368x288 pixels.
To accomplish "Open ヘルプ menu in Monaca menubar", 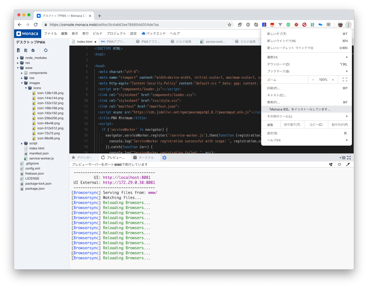I will tap(175, 33).
